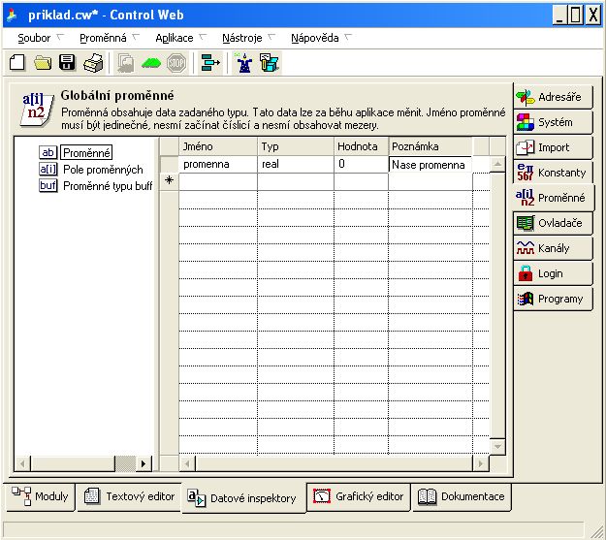The height and width of the screenshot is (540, 606).
Task: Click the table vertical scrollbar down arrow
Action: [x=497, y=447]
